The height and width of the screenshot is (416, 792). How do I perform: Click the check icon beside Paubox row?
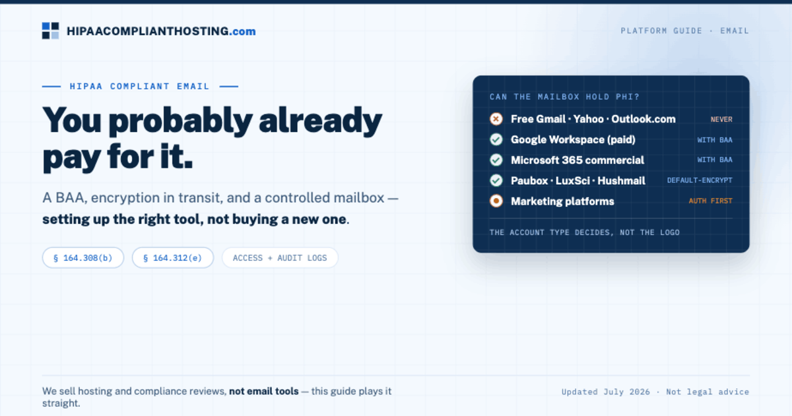click(x=496, y=180)
